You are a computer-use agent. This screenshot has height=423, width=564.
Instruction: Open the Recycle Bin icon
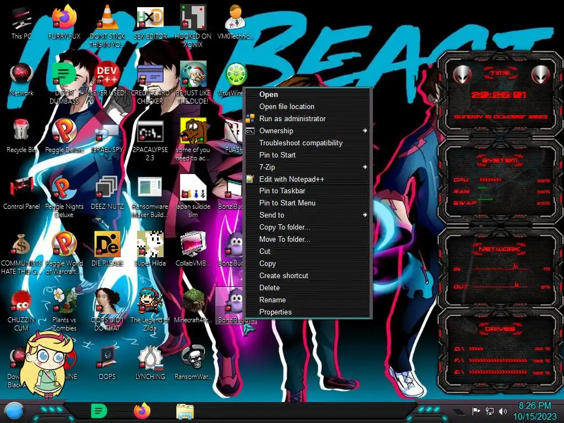click(21, 136)
